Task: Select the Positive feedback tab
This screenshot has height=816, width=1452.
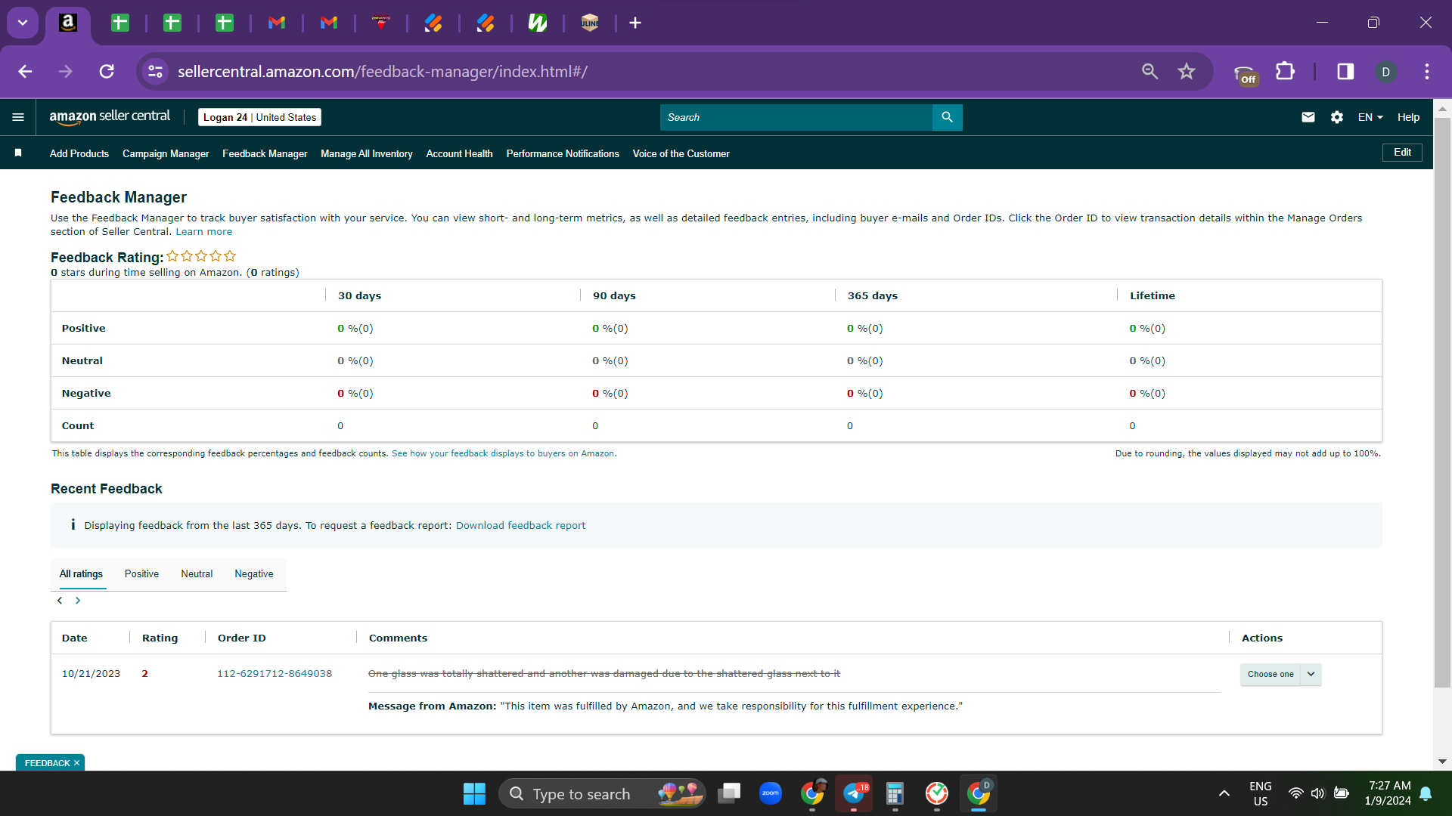Action: (x=141, y=574)
